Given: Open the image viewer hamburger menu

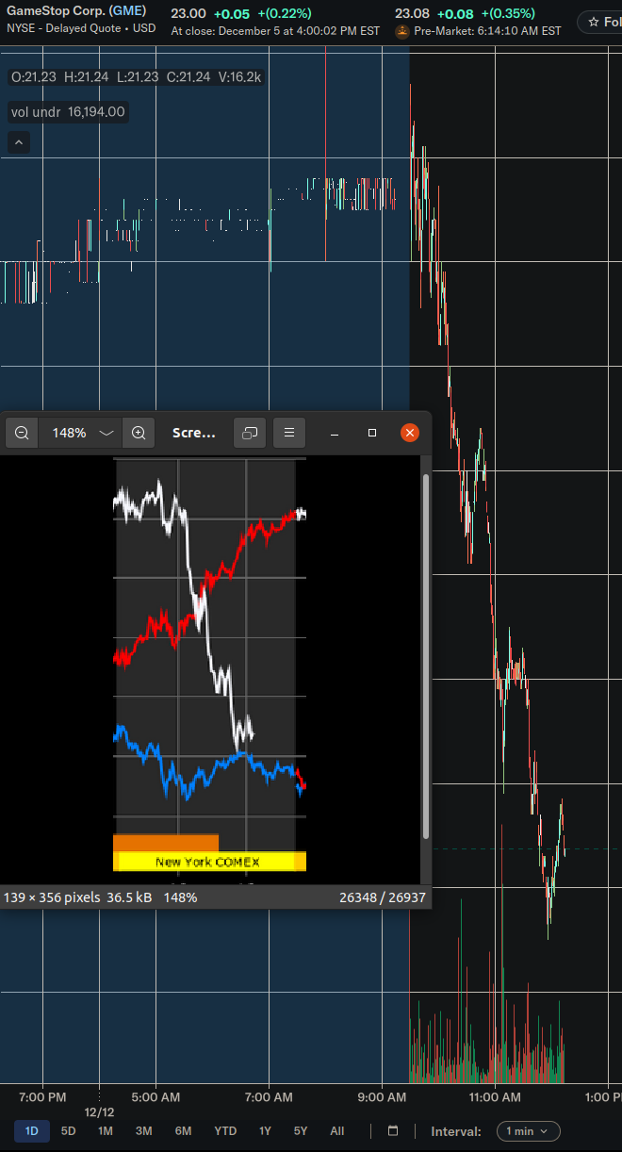Looking at the screenshot, I should 289,433.
